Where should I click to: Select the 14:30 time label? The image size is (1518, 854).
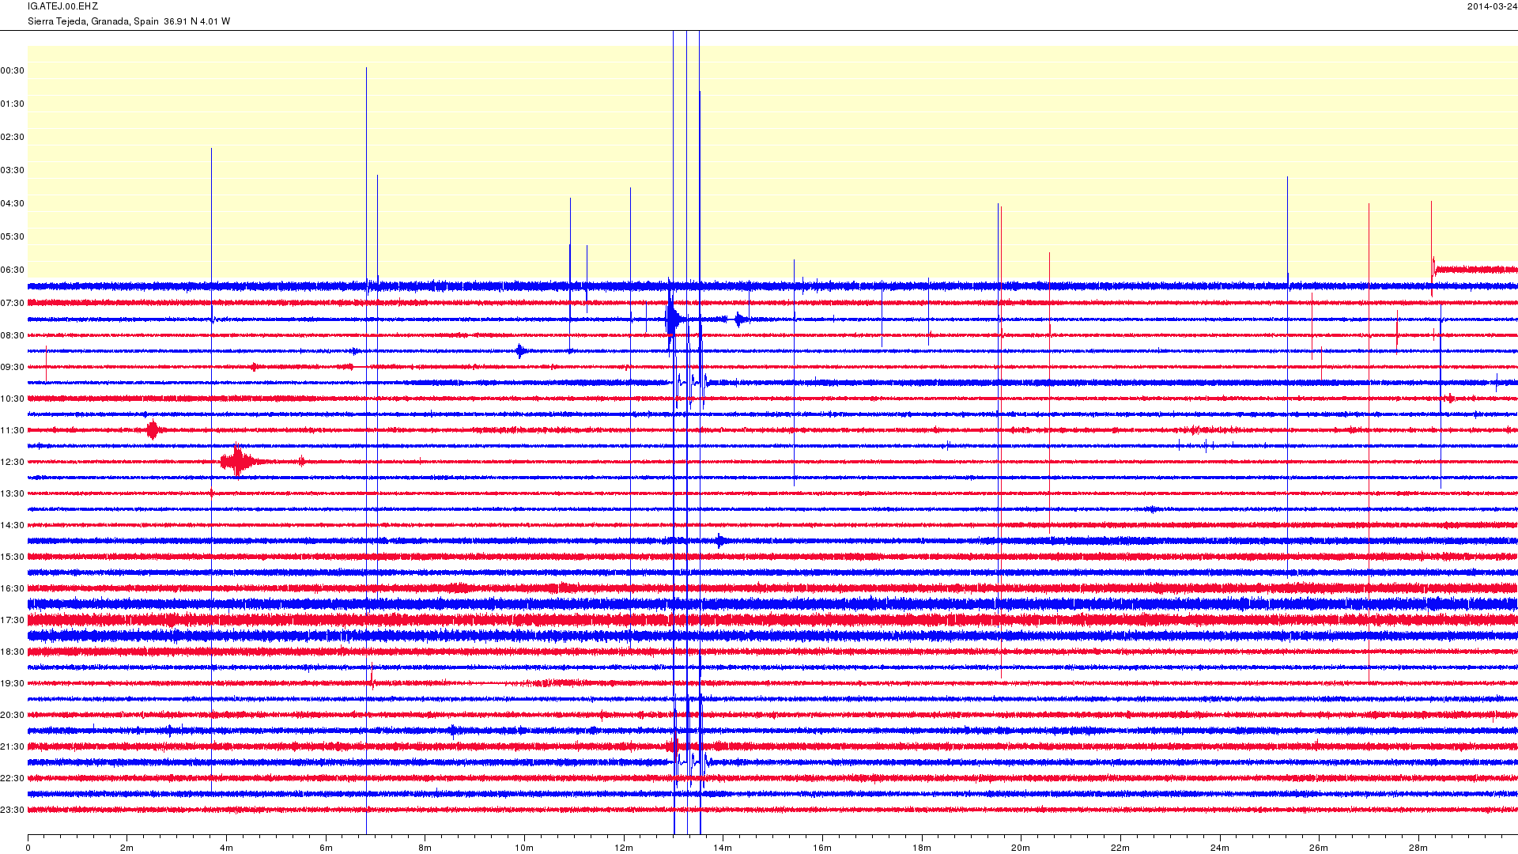coord(13,525)
